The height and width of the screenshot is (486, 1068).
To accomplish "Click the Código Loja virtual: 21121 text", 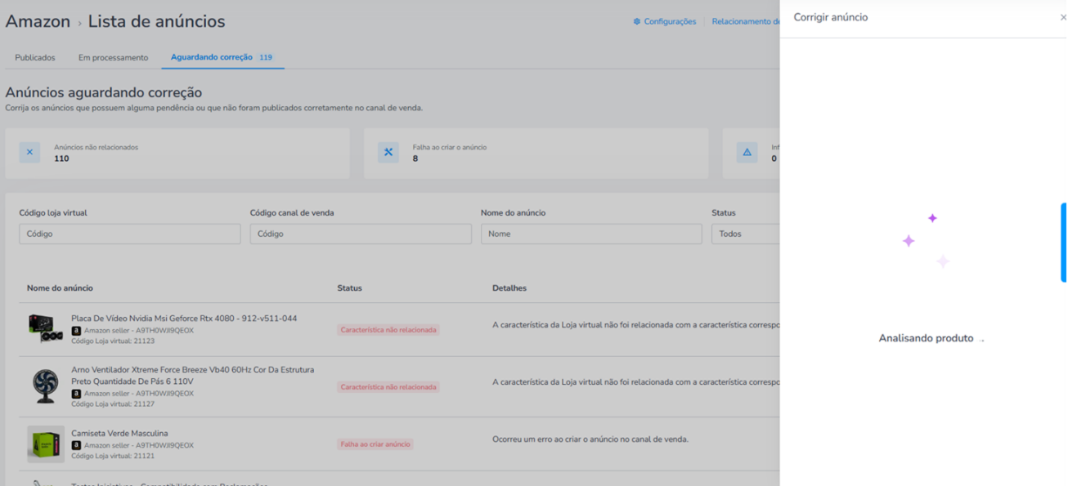I will [x=113, y=456].
